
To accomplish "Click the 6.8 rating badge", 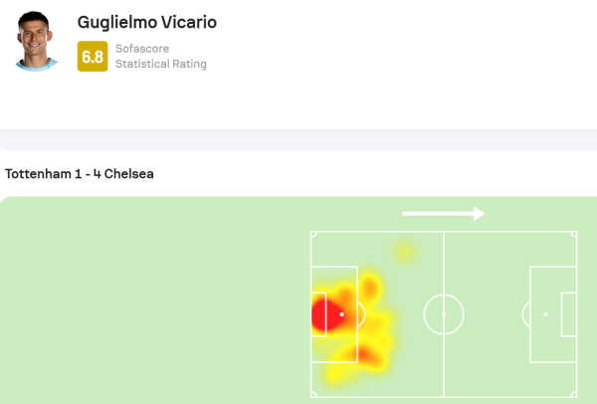I will pos(93,57).
